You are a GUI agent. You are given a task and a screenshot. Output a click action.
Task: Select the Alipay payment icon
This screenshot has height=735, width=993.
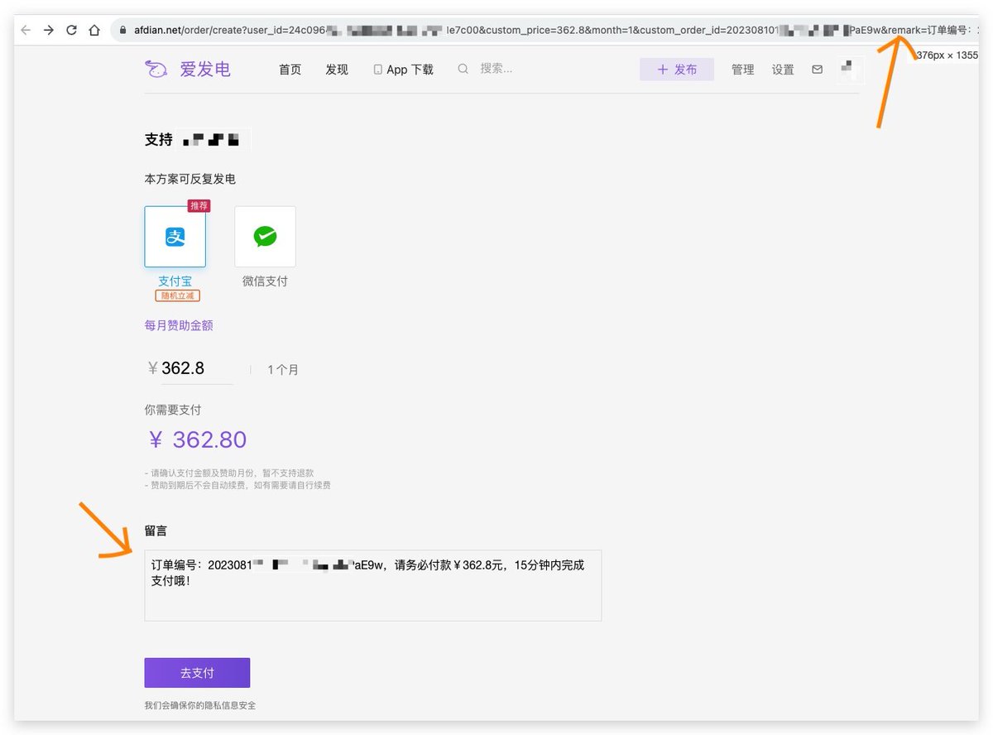[175, 237]
